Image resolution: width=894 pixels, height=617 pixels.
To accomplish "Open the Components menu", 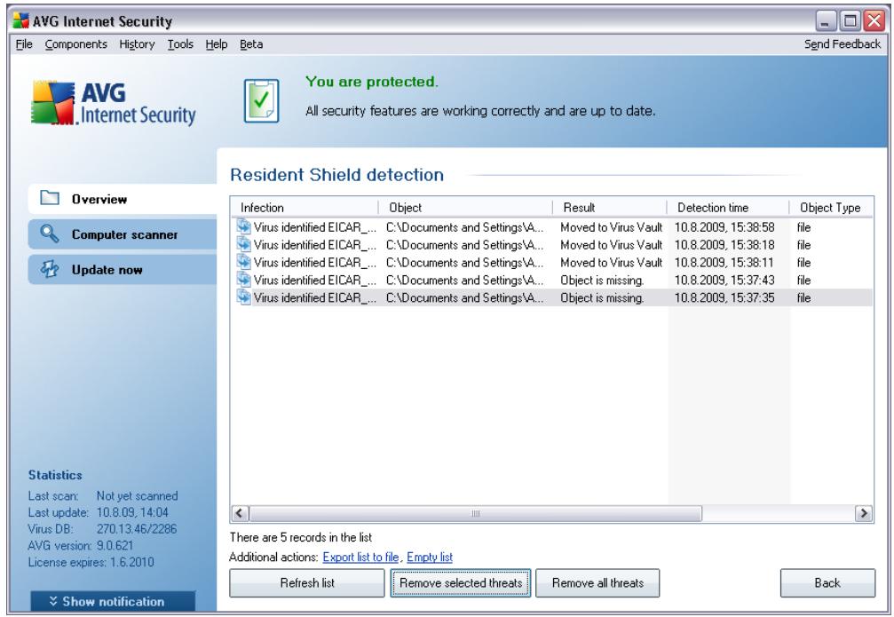I will pos(75,44).
